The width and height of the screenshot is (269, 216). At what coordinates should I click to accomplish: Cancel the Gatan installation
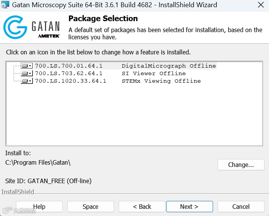(x=241, y=207)
